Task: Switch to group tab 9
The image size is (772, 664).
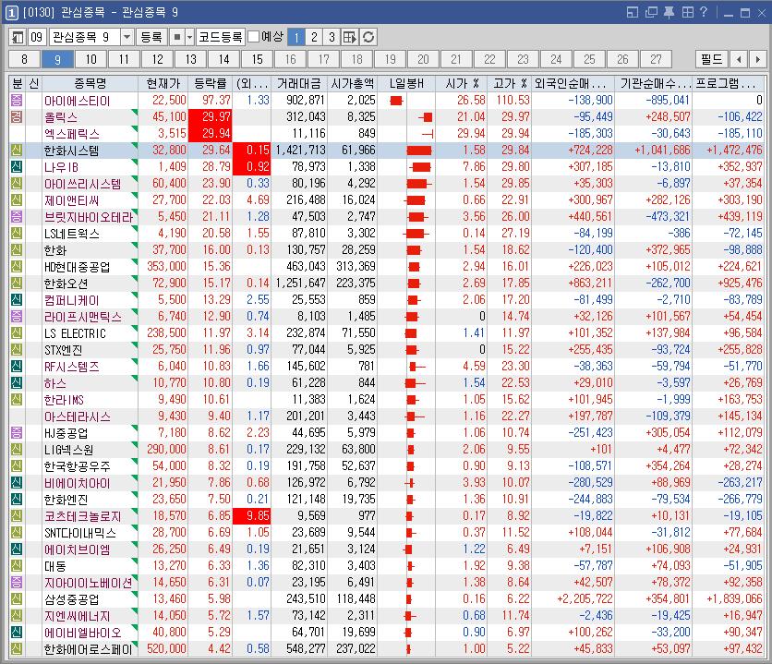Action: pos(57,59)
